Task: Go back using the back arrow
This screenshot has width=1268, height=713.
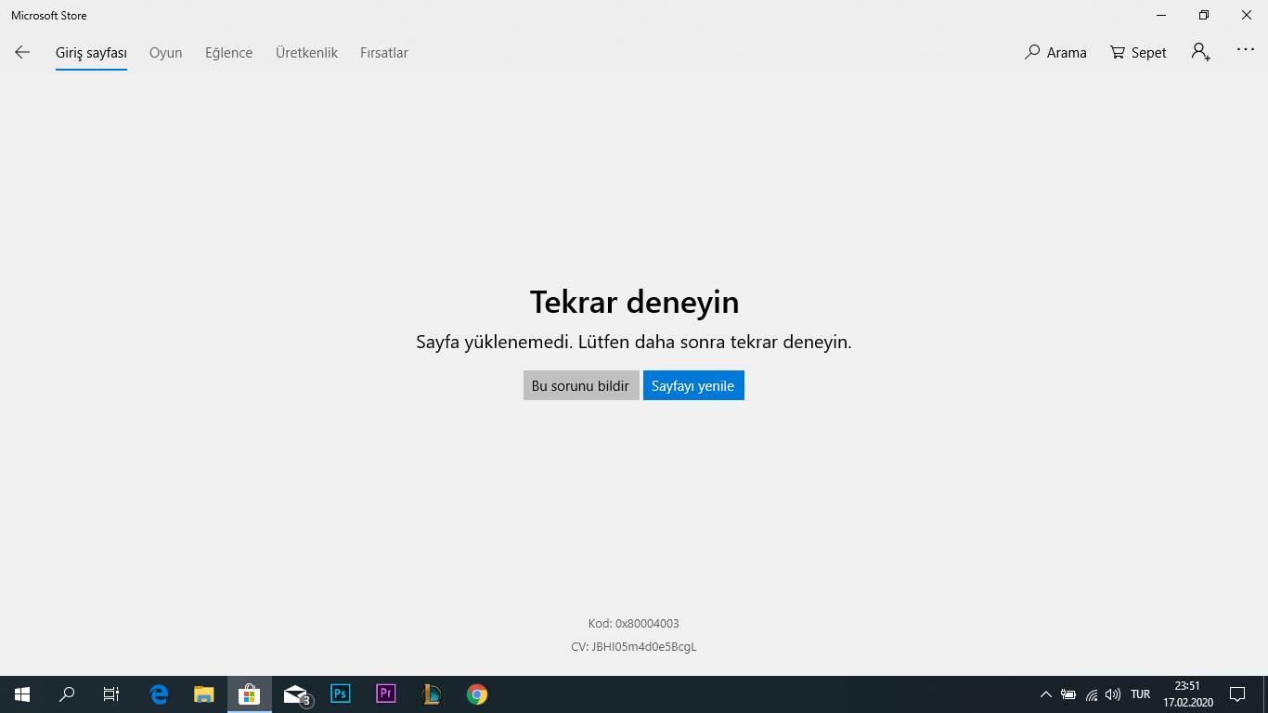Action: pos(22,53)
